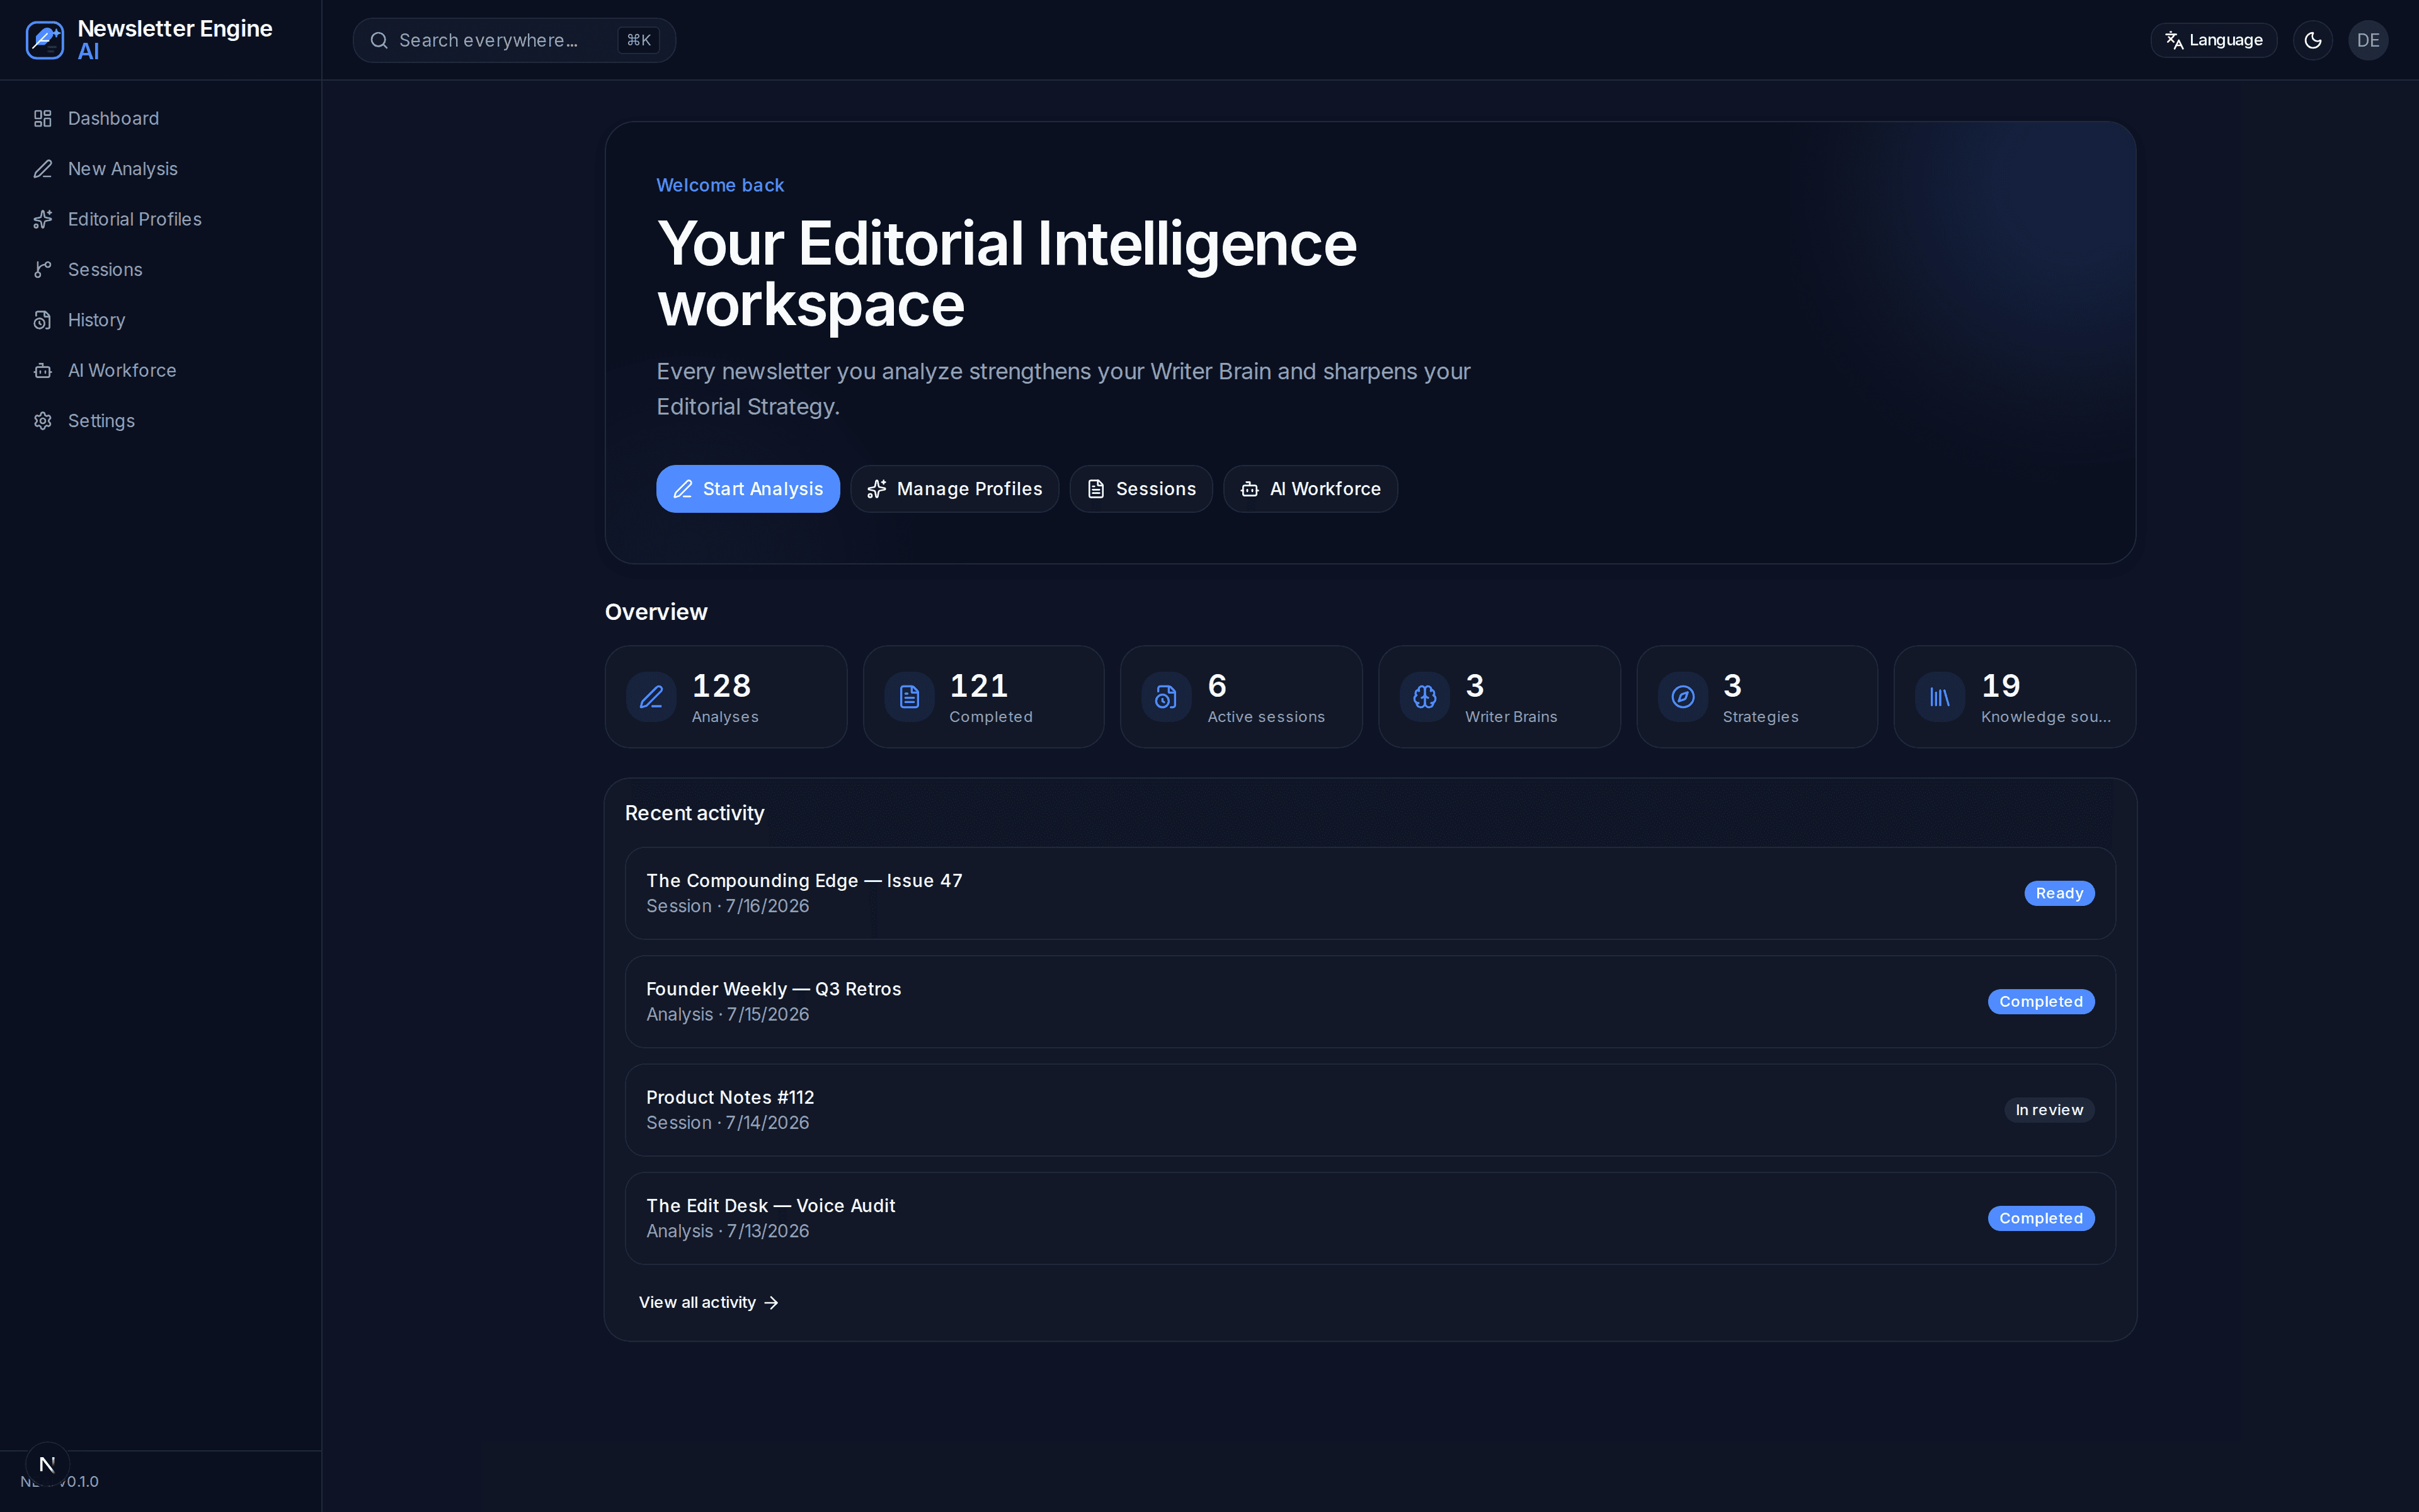The width and height of the screenshot is (2419, 1512).
Task: Go to Dashboard in the sidebar
Action: coord(160,119)
